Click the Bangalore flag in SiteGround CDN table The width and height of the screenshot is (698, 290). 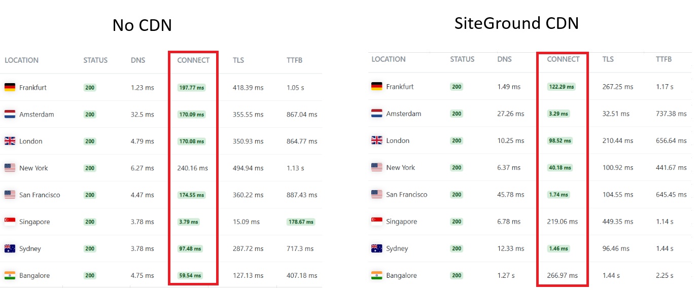pyautogui.click(x=376, y=275)
